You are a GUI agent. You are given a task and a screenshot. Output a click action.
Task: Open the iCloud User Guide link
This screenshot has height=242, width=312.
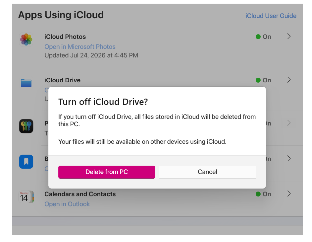coord(271,16)
